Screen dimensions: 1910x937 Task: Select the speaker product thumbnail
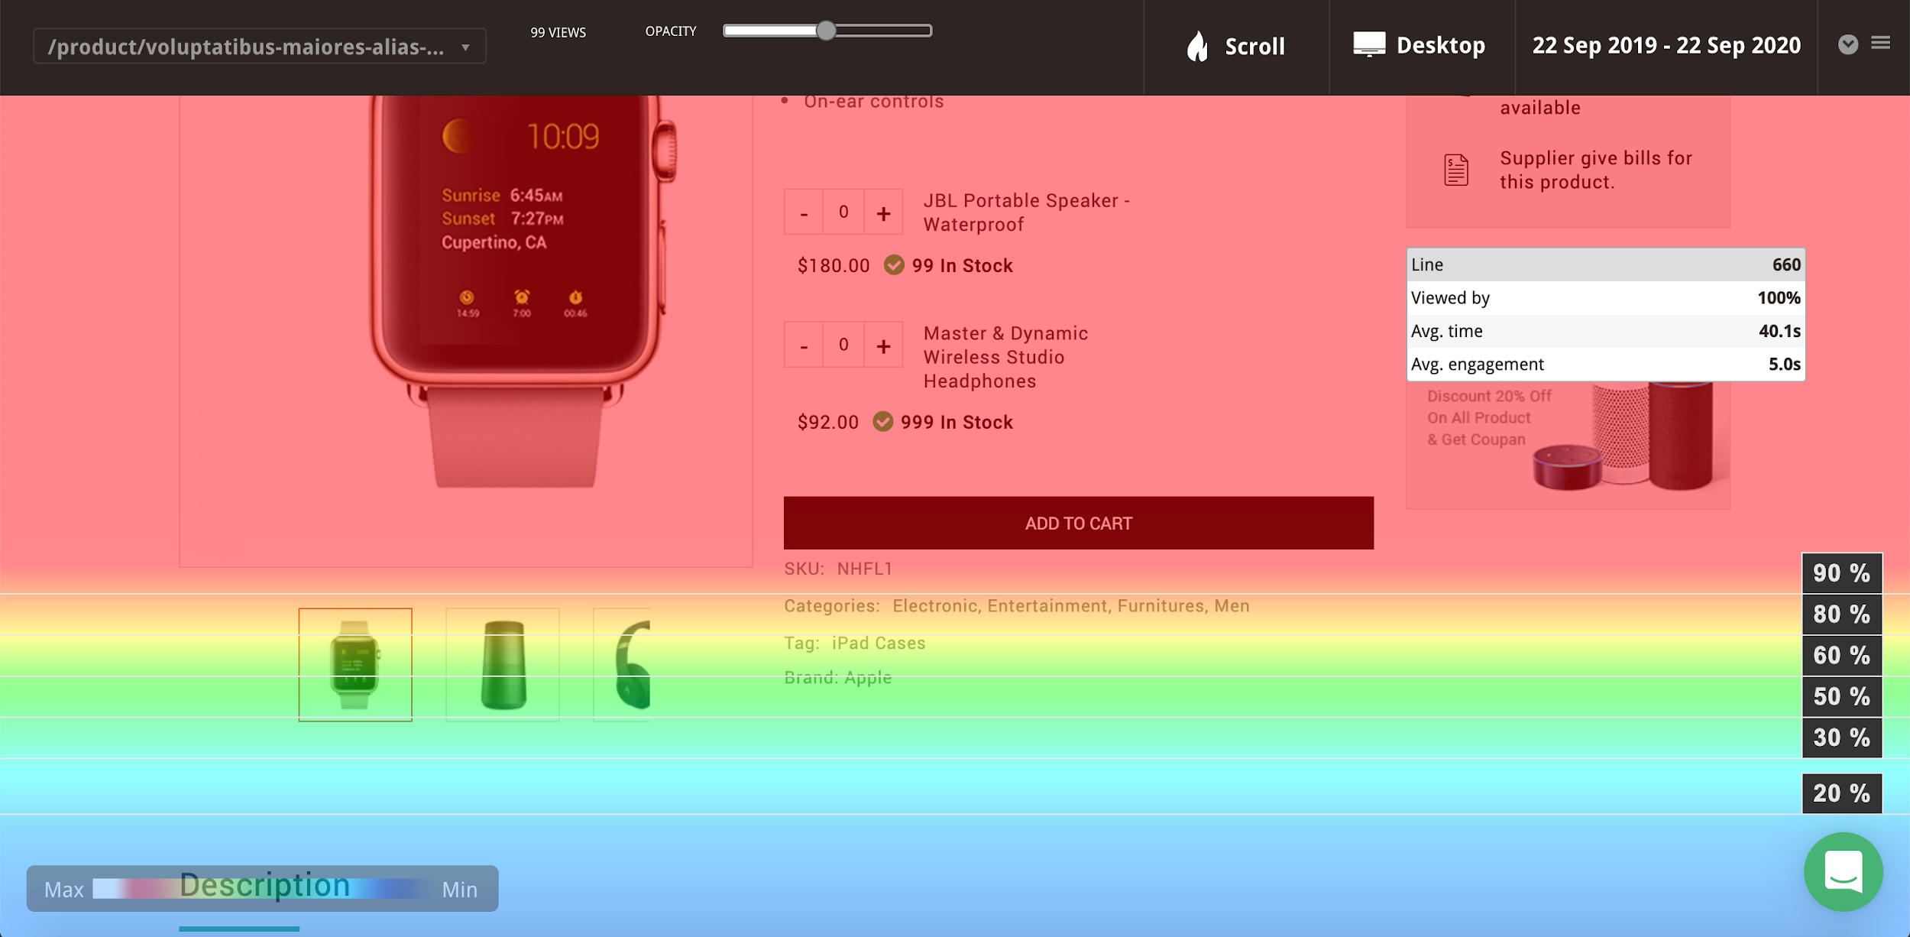pyautogui.click(x=502, y=663)
